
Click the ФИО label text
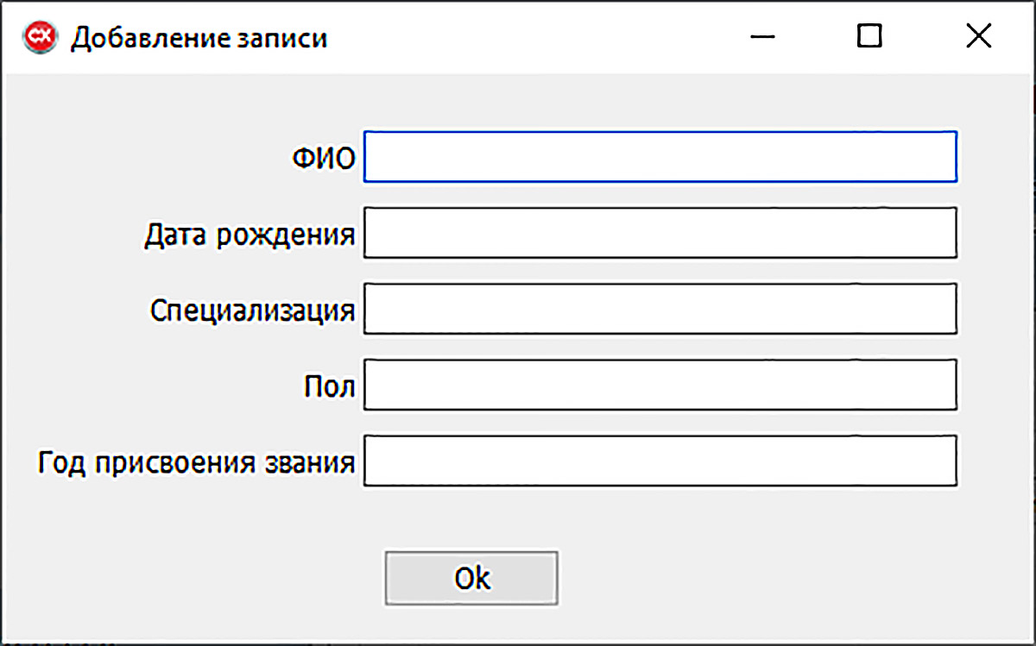(323, 159)
